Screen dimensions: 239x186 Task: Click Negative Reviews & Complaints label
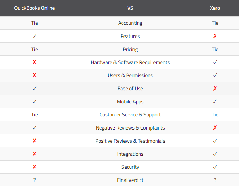130,128
